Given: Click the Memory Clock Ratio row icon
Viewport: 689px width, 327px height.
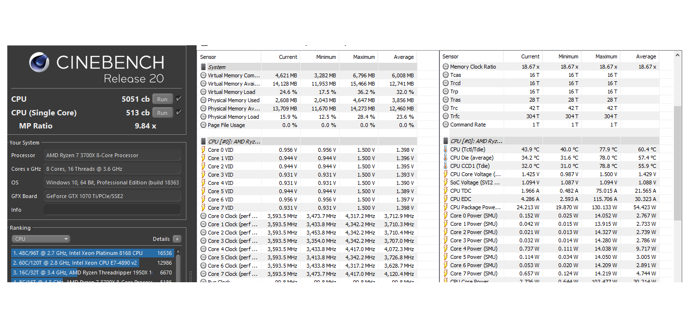Looking at the screenshot, I should point(446,67).
